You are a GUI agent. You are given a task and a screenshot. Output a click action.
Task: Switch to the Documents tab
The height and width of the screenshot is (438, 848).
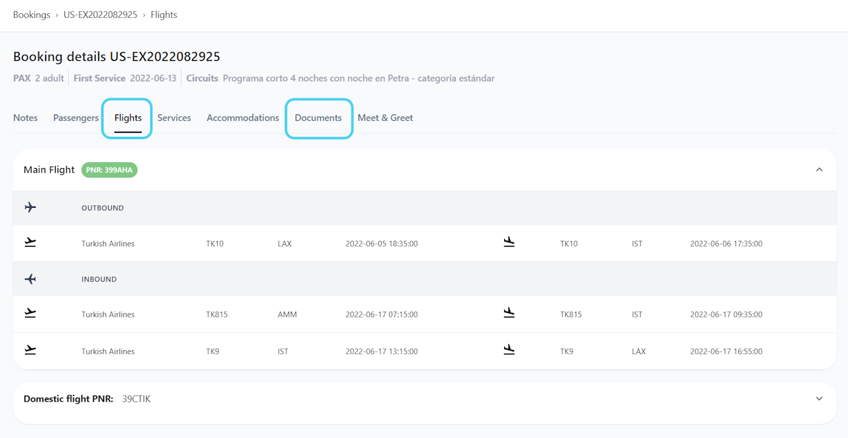(x=318, y=118)
